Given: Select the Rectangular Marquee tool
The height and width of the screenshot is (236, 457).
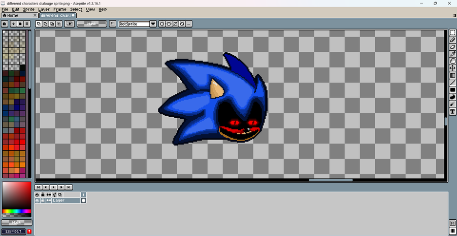Looking at the screenshot, I should tap(452, 32).
